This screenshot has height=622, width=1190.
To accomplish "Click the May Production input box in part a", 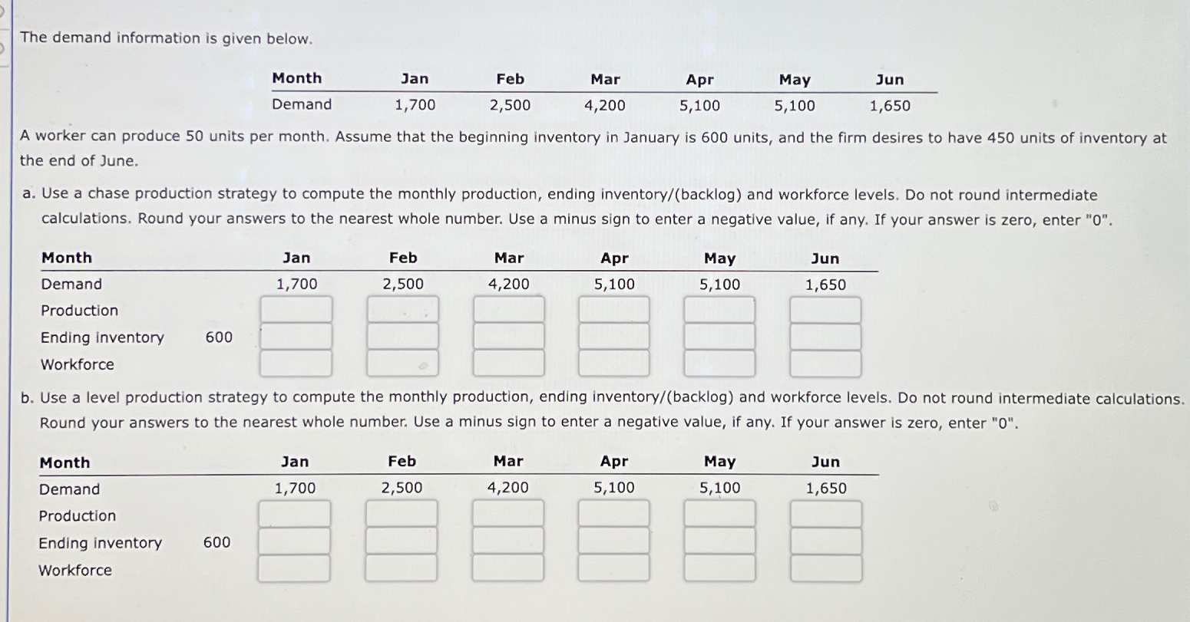I will [x=719, y=308].
